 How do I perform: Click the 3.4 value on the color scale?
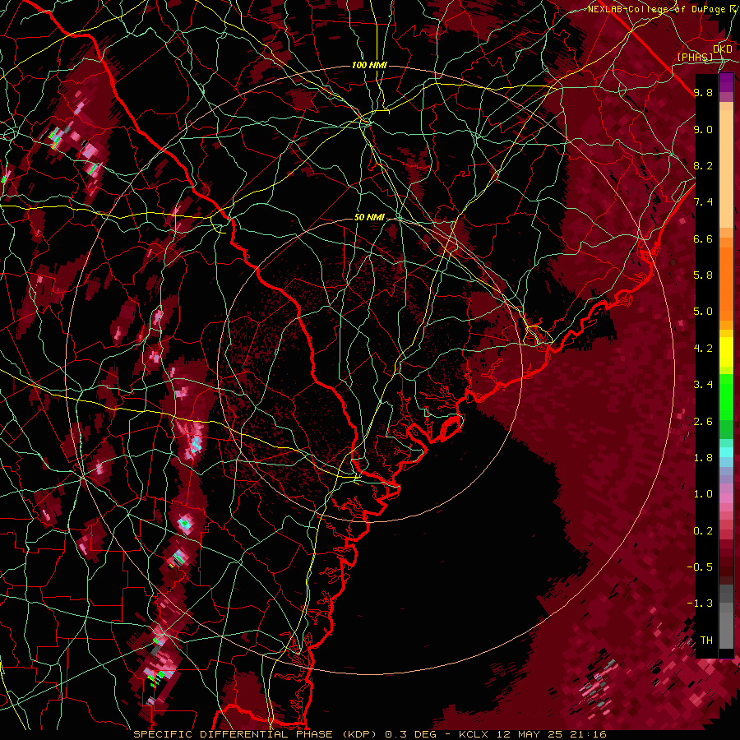703,385
